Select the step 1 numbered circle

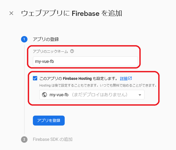(24, 39)
